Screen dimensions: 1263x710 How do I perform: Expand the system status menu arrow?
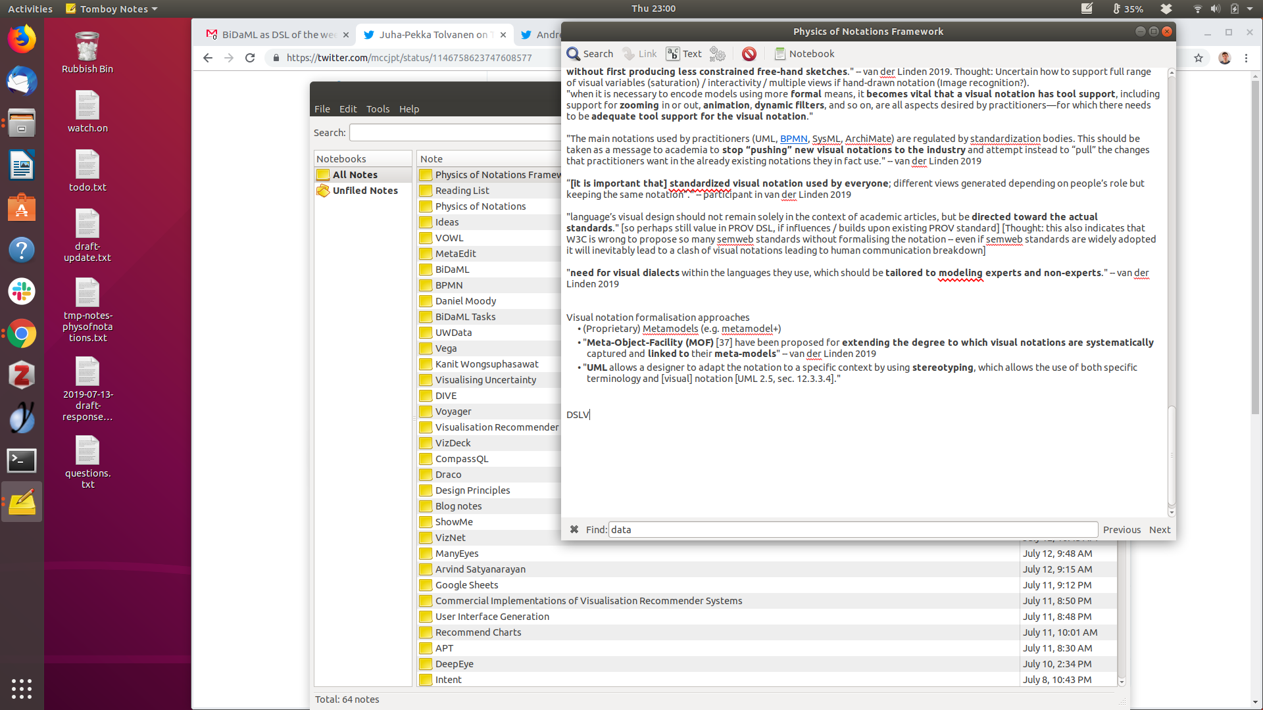click(1250, 9)
